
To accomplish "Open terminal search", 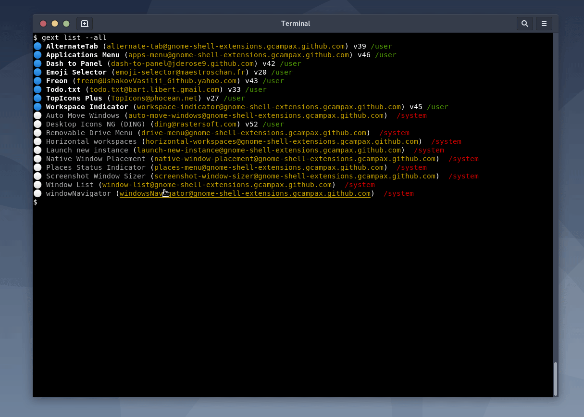I will pos(525,24).
